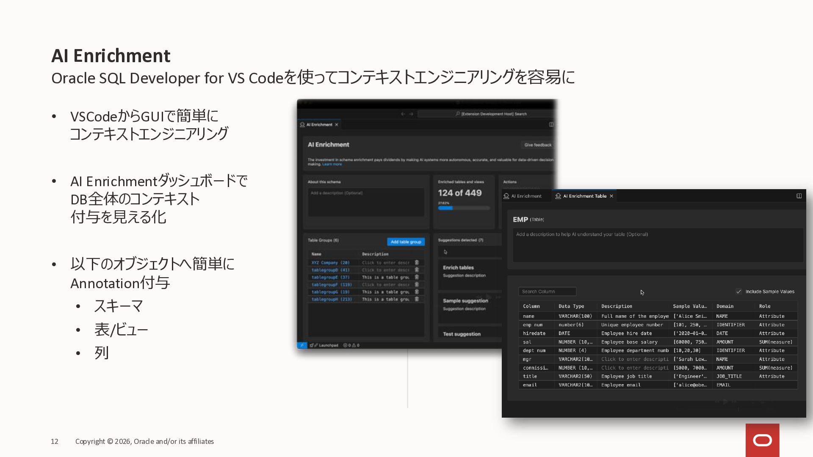Screen dimensions: 813x457
Task: Click the remote connection status bar icon
Action: coord(302,345)
